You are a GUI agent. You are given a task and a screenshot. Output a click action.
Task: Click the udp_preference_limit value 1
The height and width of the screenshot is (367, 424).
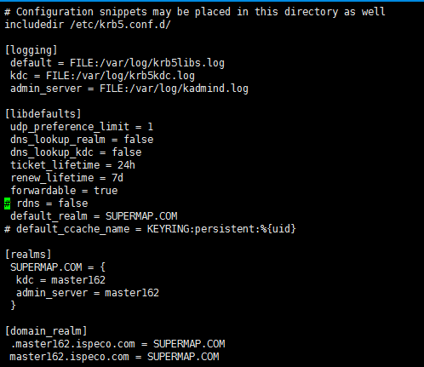tap(151, 127)
